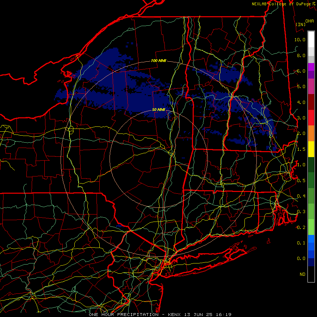Click the '0.4' legend value

(301, 196)
